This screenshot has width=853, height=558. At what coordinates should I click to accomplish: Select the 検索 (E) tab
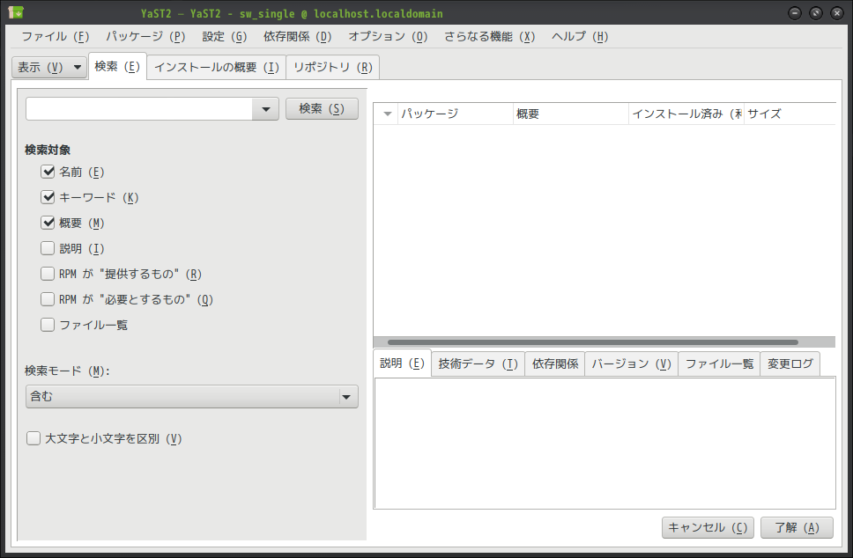[x=117, y=66]
